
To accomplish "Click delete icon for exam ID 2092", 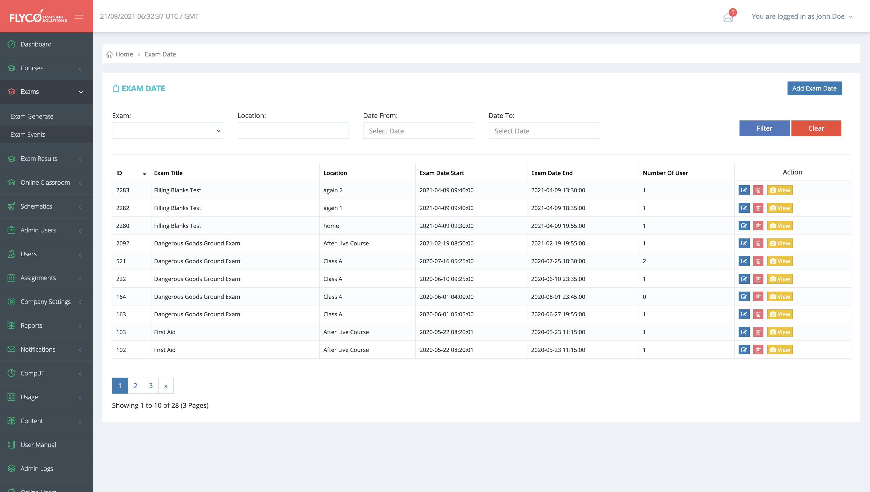I will [x=759, y=243].
